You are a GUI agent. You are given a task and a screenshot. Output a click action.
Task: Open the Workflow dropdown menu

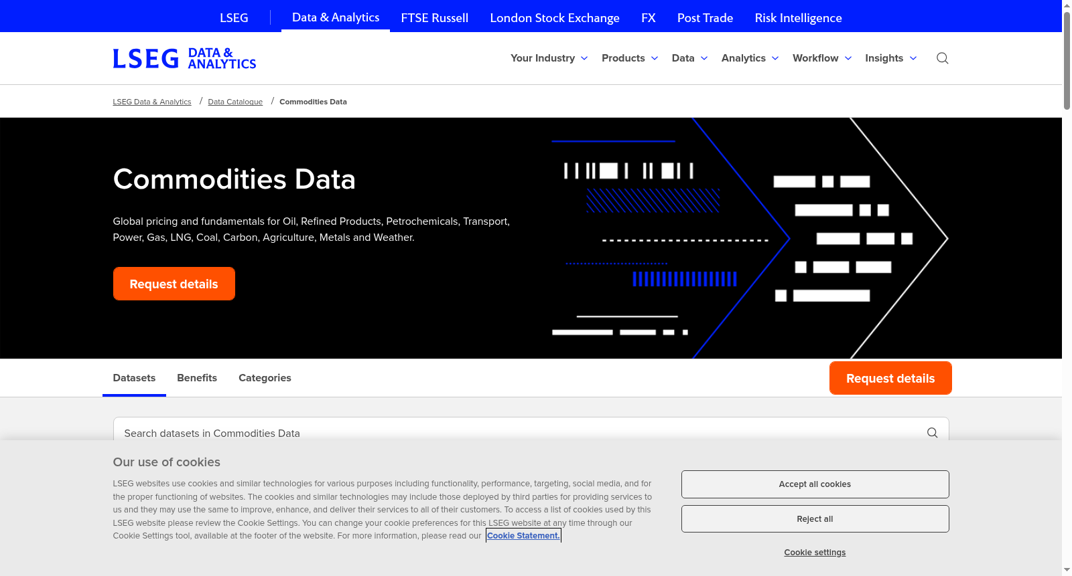822,58
